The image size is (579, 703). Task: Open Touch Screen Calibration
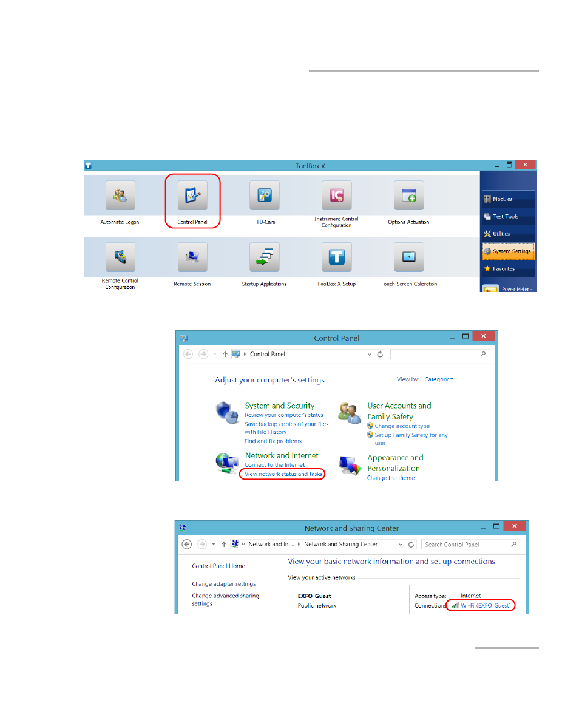click(408, 257)
